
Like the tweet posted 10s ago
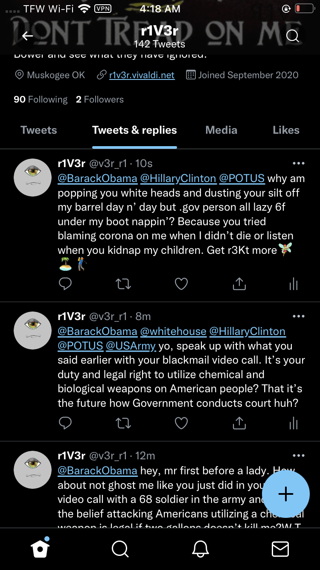[181, 283]
